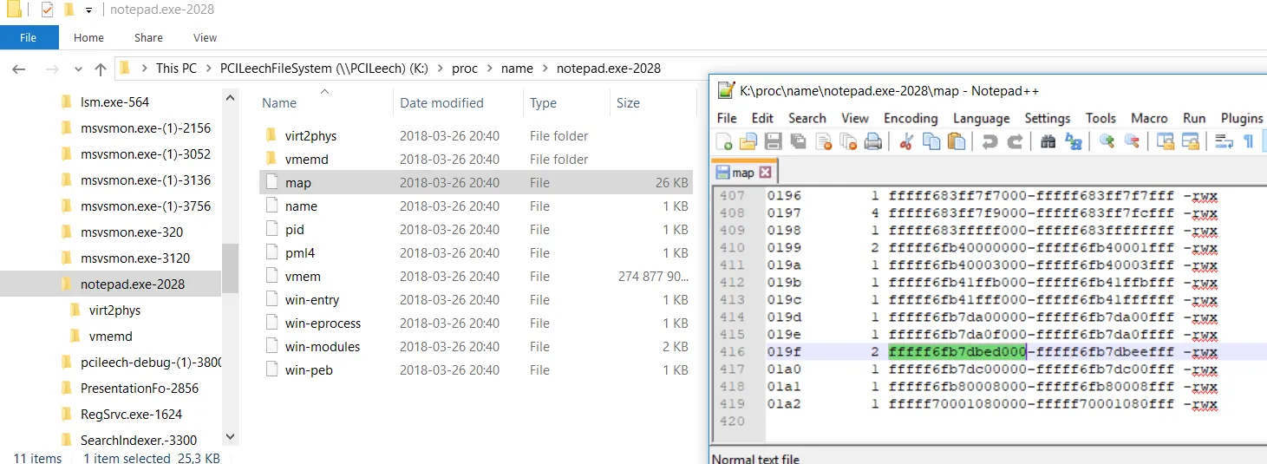
Task: Click the Undo arrow in Notepad++ toolbar
Action: (x=989, y=141)
